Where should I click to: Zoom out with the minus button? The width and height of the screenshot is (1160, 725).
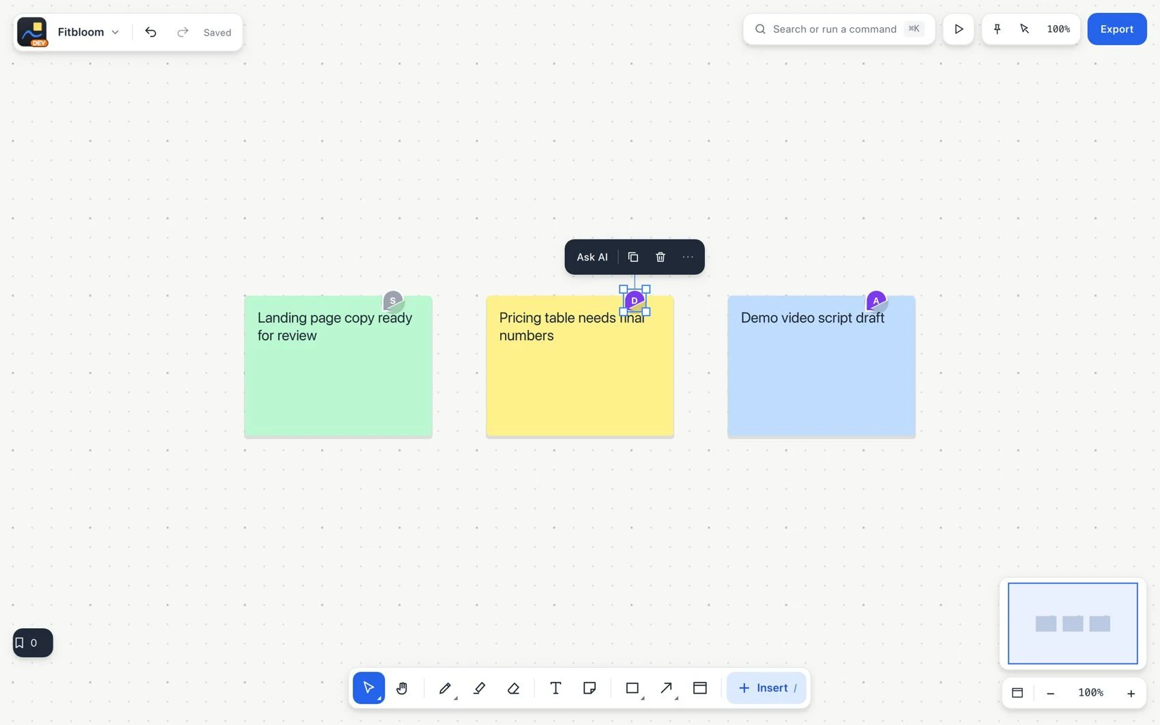click(1051, 693)
